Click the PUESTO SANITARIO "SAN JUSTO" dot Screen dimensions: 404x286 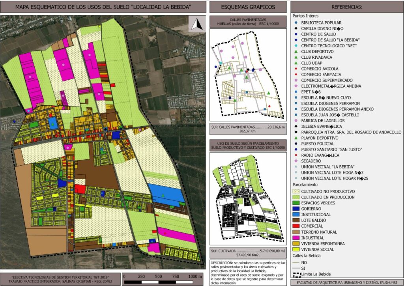coord(296,150)
